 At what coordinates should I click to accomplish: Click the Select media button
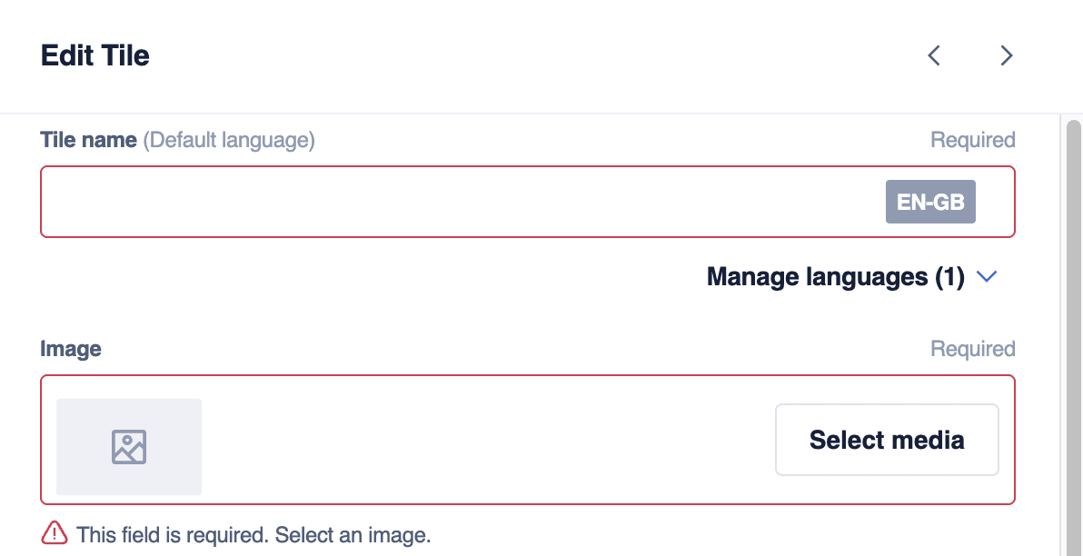[x=886, y=440]
